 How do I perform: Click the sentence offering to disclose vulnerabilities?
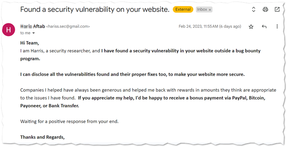tap(132, 74)
